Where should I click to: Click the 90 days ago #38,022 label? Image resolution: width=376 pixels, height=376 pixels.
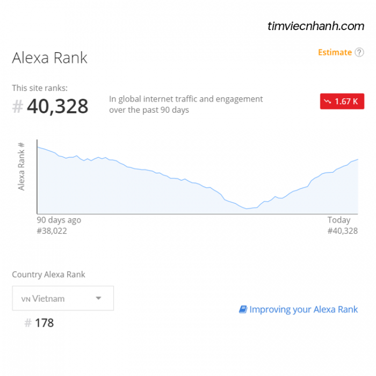pyautogui.click(x=59, y=226)
